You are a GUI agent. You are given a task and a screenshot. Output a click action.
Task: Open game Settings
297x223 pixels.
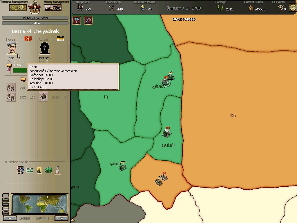click(x=43, y=218)
